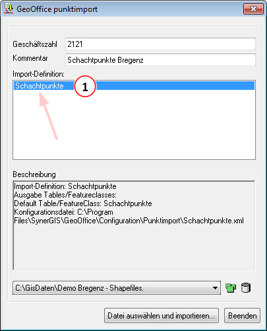This screenshot has width=267, height=331.
Task: Open the workspace path dropdown arrow
Action: click(x=215, y=288)
